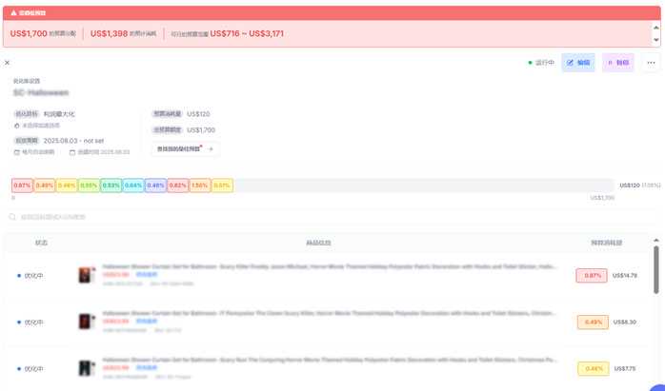
Task: Click the scroll-up arrow above the table scrollbar
Action: coord(656,240)
